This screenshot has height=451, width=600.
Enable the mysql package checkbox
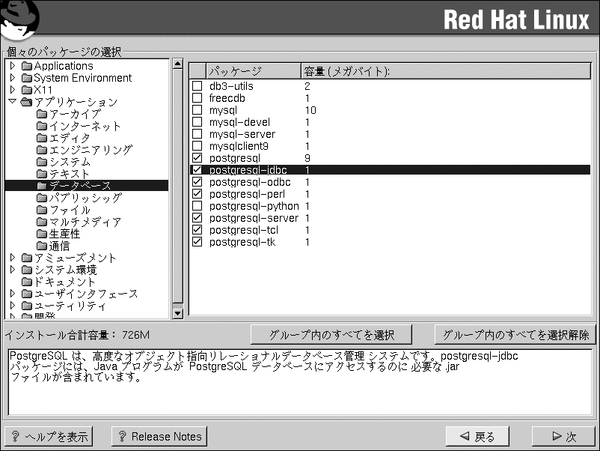click(197, 110)
